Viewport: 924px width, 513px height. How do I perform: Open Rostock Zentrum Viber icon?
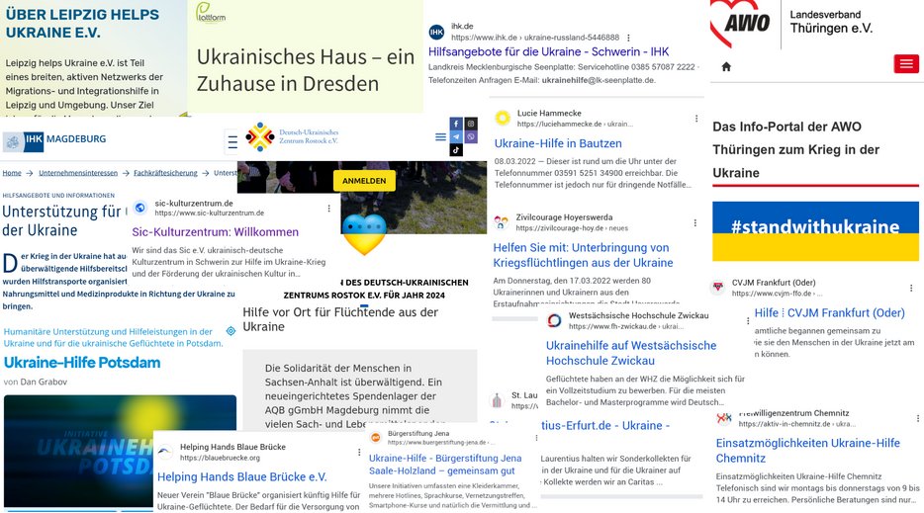coord(470,136)
